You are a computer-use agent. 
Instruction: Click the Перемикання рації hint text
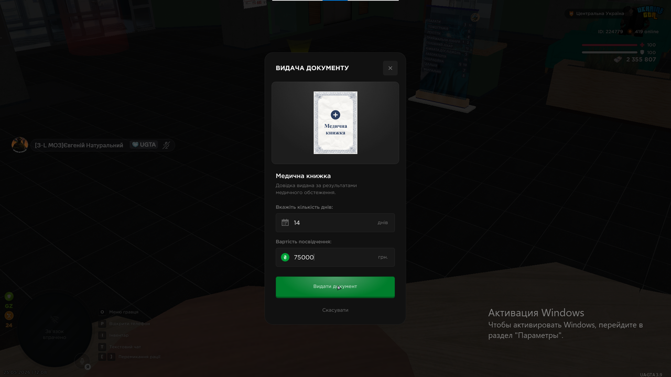[139, 357]
